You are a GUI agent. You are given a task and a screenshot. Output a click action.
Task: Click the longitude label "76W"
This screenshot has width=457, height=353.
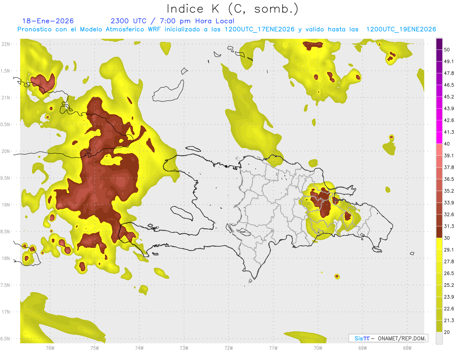click(50, 348)
